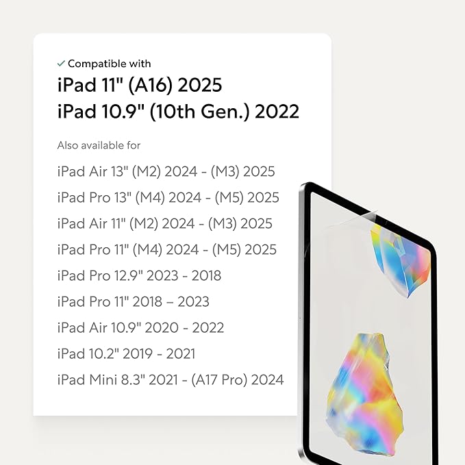The width and height of the screenshot is (465, 465).
Task: Click iPad Mini 8.3" 2021 - (A17 Pro) 2024
Action: click(x=170, y=379)
